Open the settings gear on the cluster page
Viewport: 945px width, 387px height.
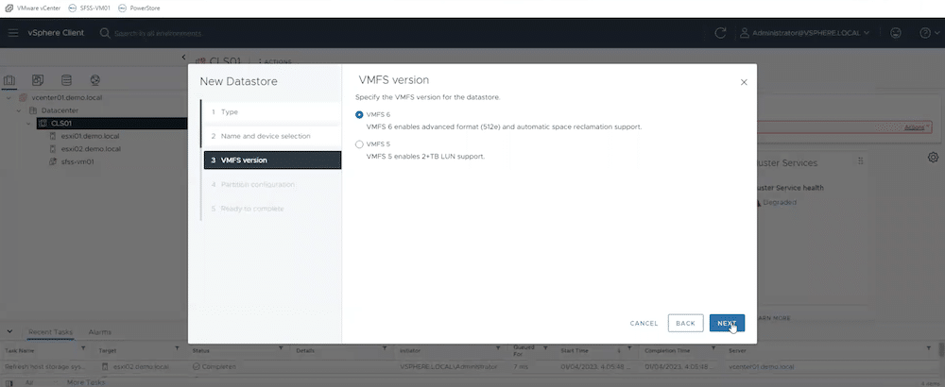point(933,157)
